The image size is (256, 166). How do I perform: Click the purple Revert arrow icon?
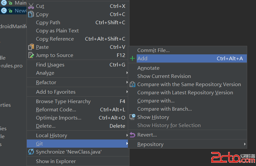132,135
